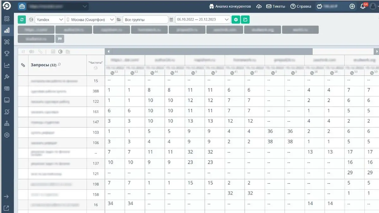Open the line graph section in sidebar
379x213 pixels.
7,65
